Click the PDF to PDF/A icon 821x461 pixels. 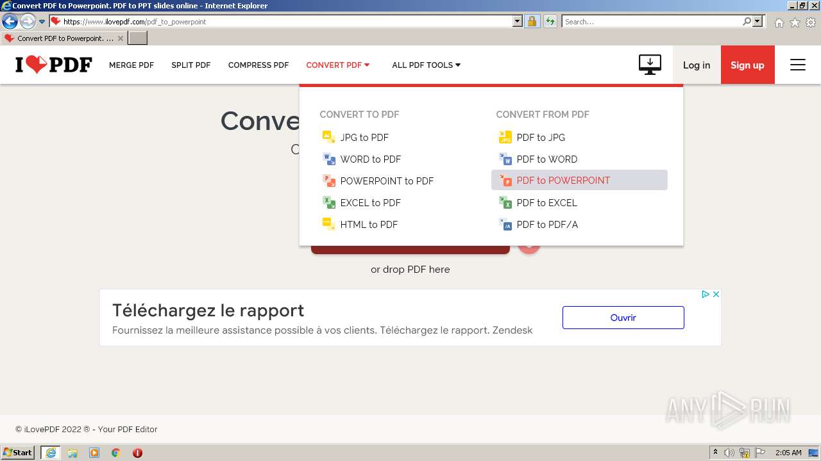(505, 224)
